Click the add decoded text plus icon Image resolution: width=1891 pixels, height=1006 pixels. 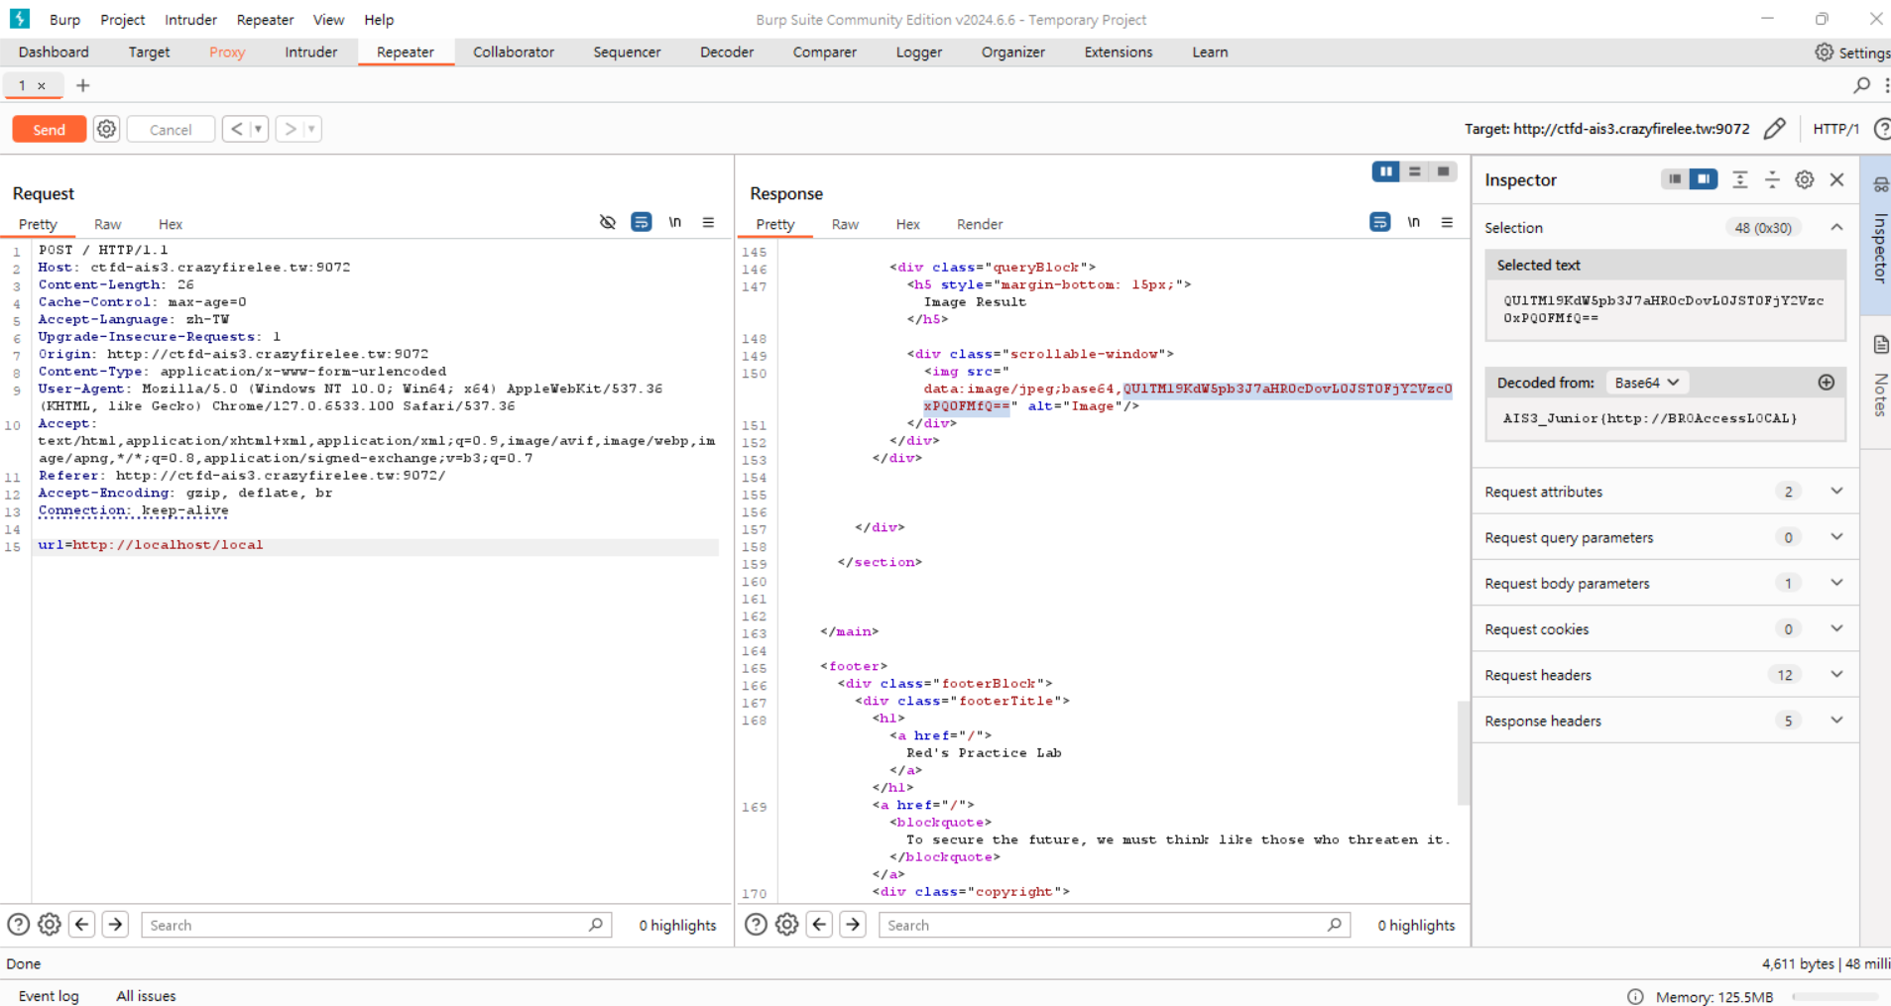click(1826, 383)
